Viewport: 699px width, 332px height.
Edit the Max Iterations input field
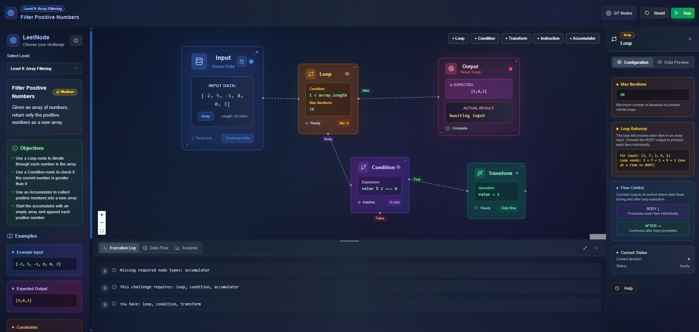tap(652, 95)
